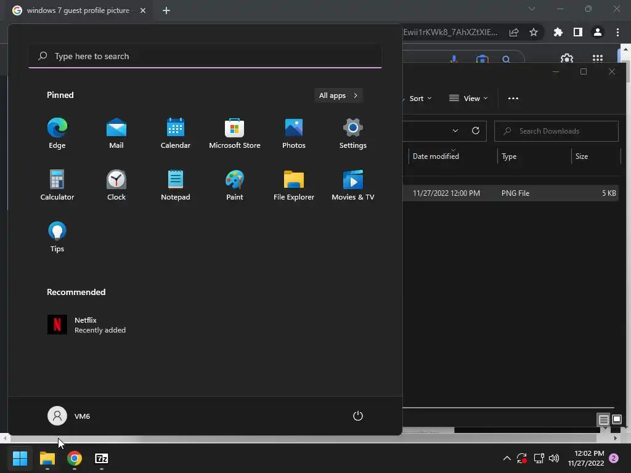This screenshot has width=631, height=473.
Task: Open the notification count badge
Action: pyautogui.click(x=614, y=458)
